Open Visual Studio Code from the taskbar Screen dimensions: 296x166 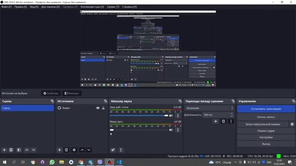coord(119,162)
